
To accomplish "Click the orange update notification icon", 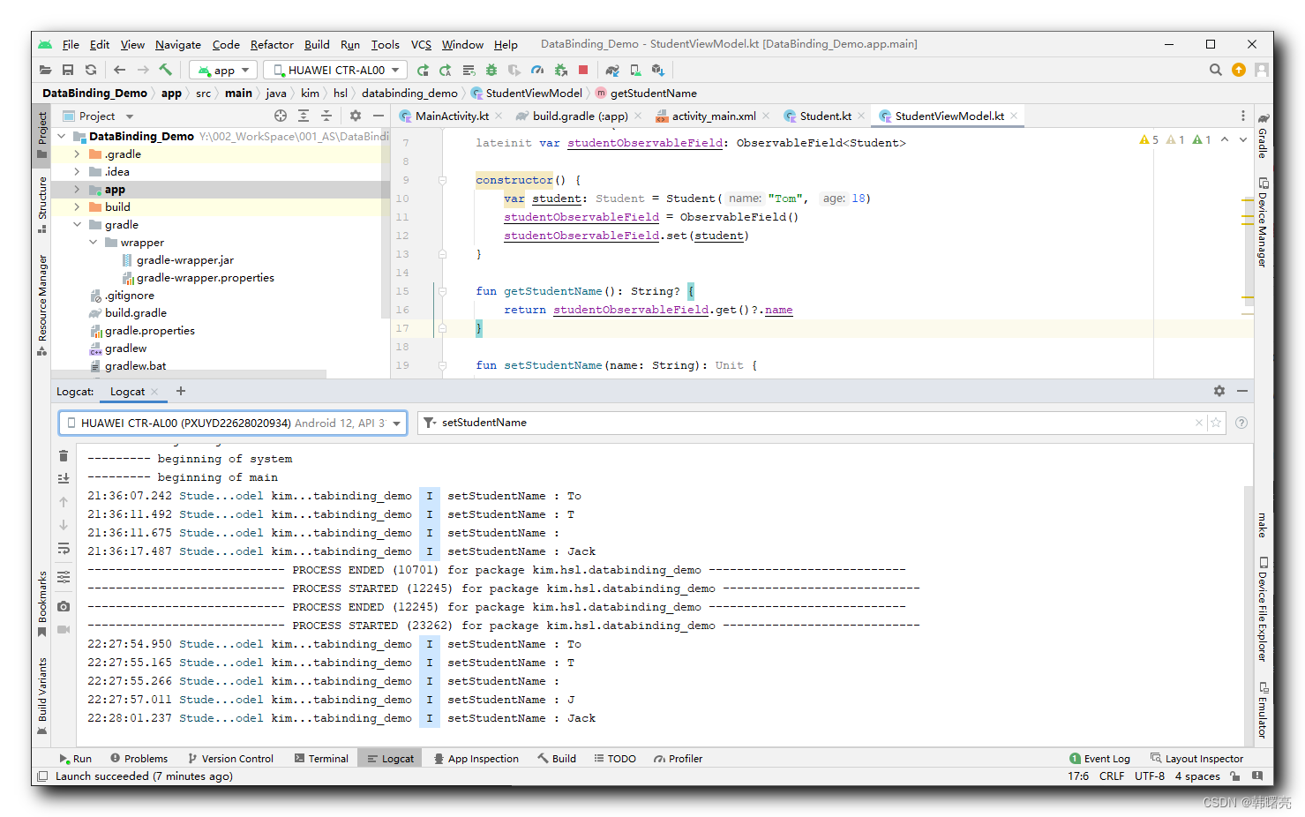I will tap(1239, 70).
